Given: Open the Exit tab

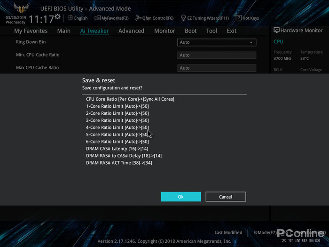Looking at the screenshot, I should pyautogui.click(x=231, y=31).
